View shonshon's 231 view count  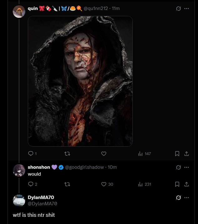click(x=144, y=184)
